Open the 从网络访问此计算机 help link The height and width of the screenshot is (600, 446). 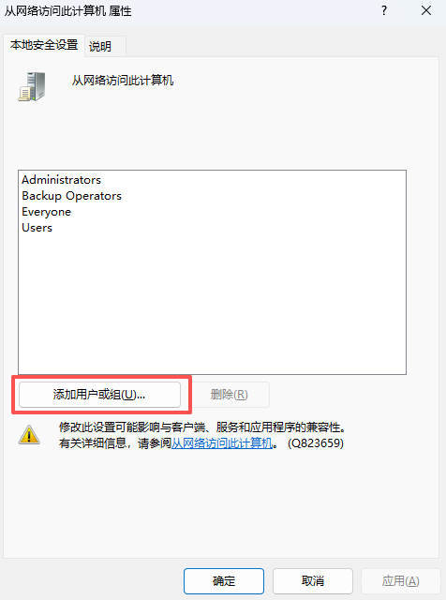[x=221, y=443]
